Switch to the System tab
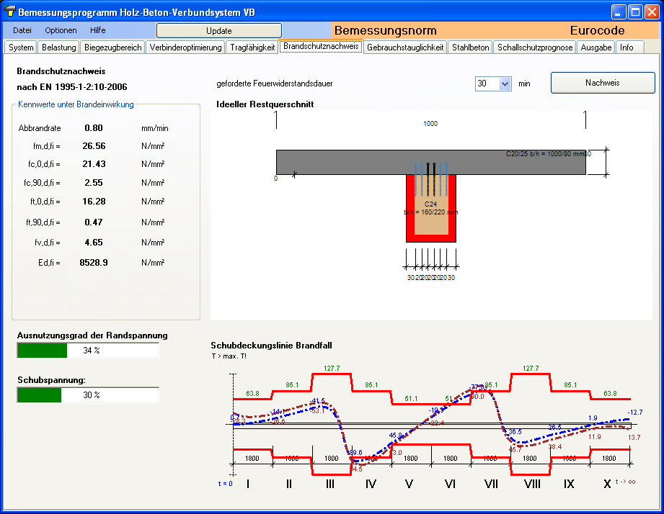The width and height of the screenshot is (664, 514). point(21,48)
